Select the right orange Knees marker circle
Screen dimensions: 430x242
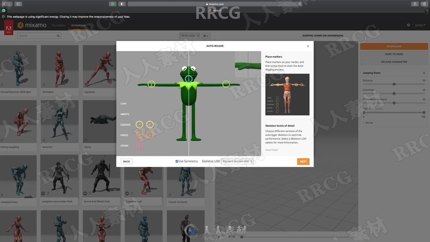pos(150,135)
